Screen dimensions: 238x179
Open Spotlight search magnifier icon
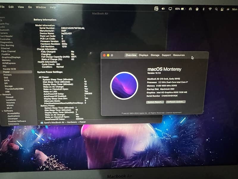coord(217,9)
